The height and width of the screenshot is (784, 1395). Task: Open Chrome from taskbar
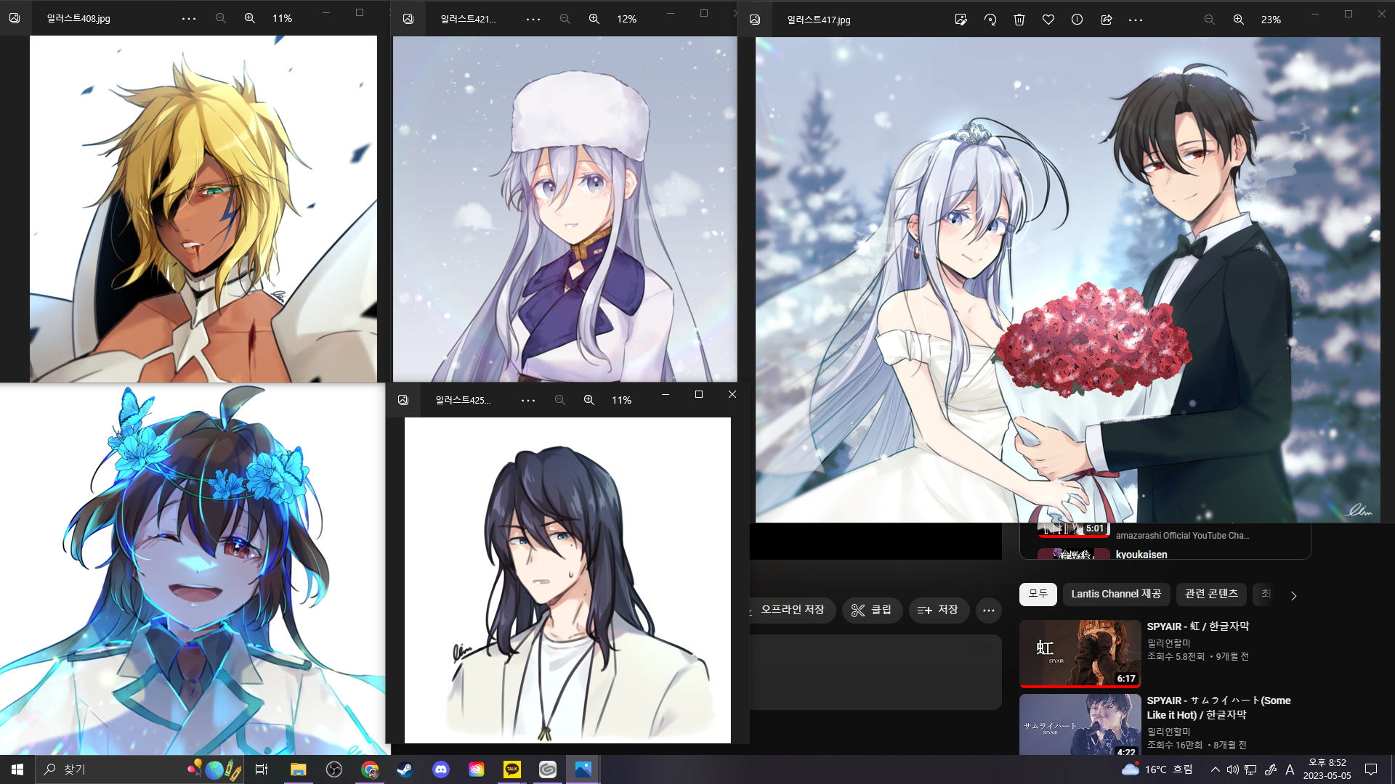click(370, 769)
